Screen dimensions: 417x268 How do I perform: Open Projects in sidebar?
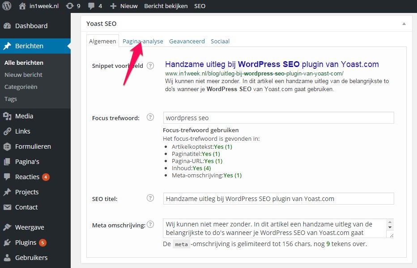click(x=26, y=192)
